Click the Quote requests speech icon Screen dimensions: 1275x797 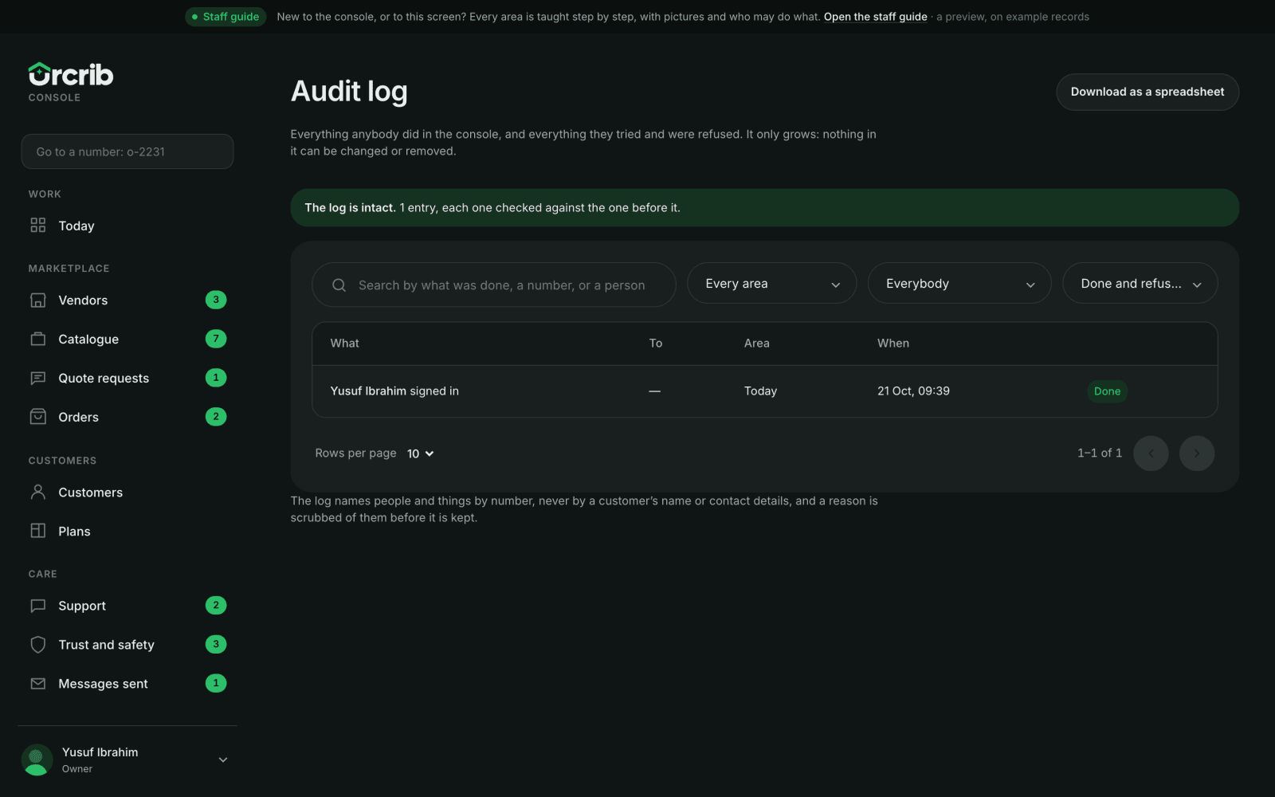coord(38,378)
